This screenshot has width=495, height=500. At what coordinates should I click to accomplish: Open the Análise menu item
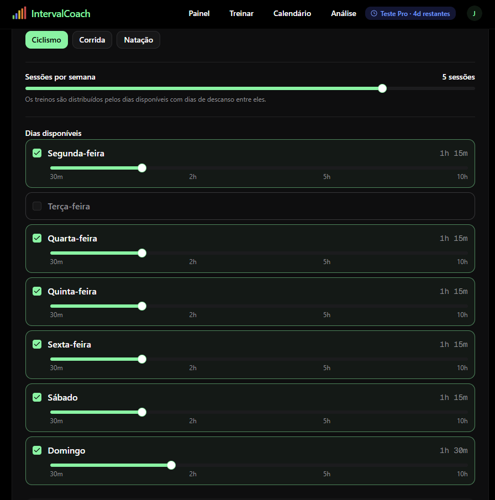click(344, 13)
